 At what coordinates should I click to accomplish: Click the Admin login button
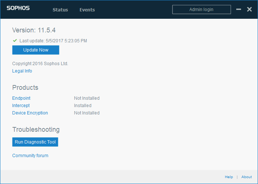tap(202, 10)
